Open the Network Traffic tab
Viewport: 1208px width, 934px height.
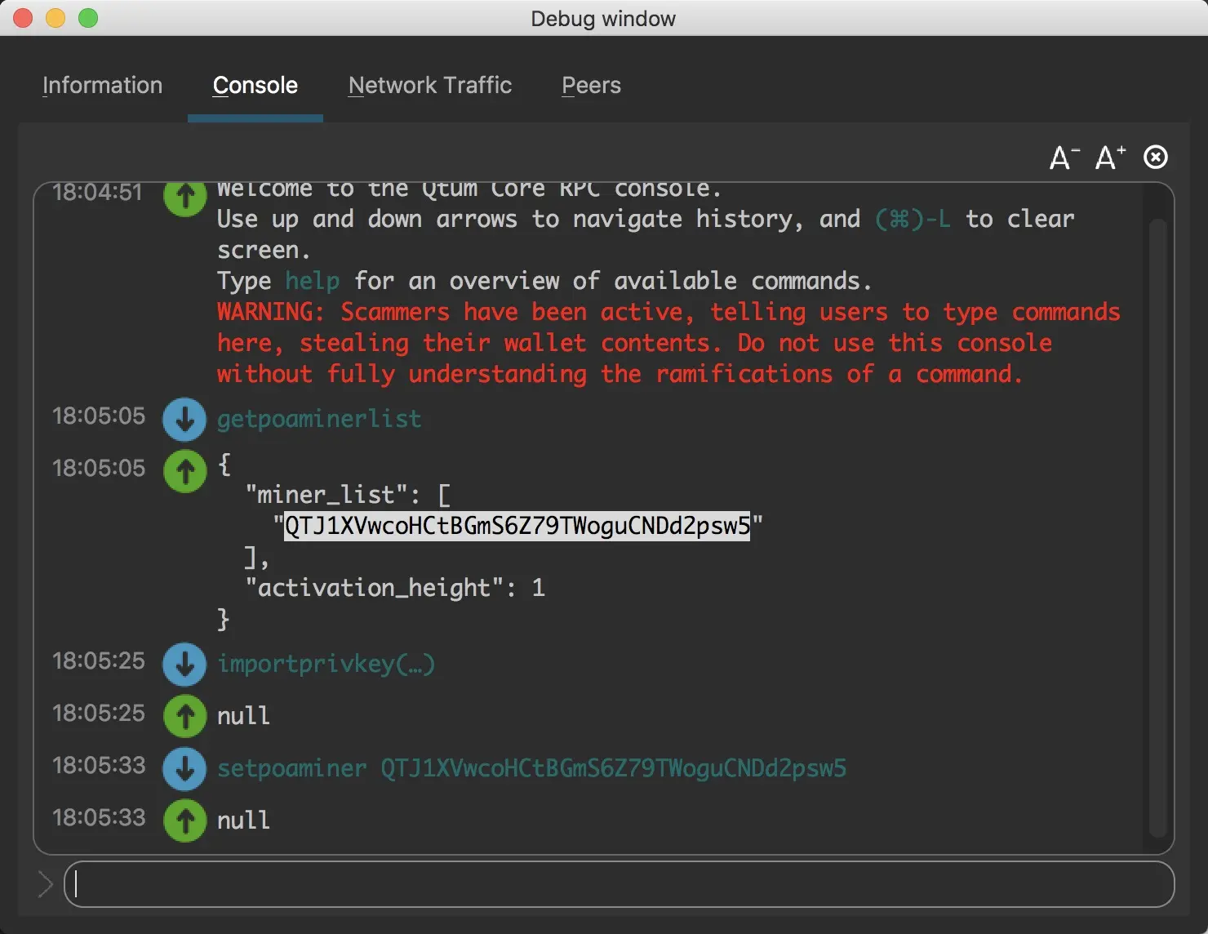tap(430, 85)
